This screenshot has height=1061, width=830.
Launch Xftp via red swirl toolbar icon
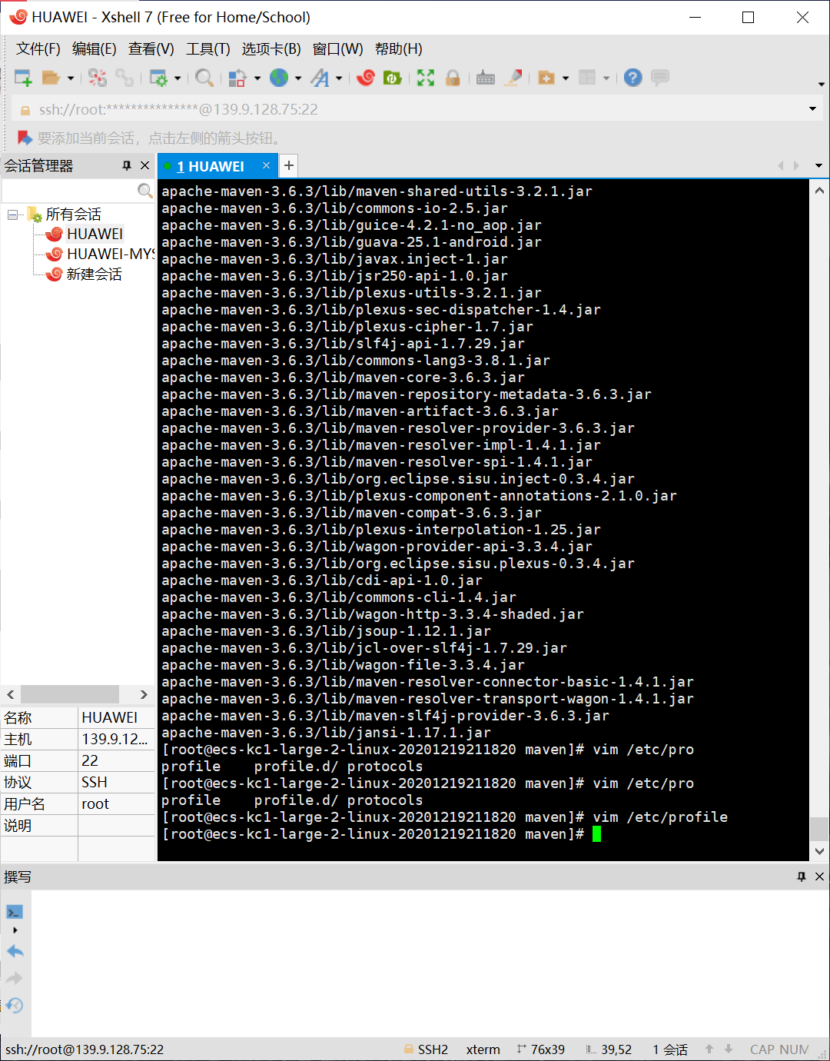366,78
